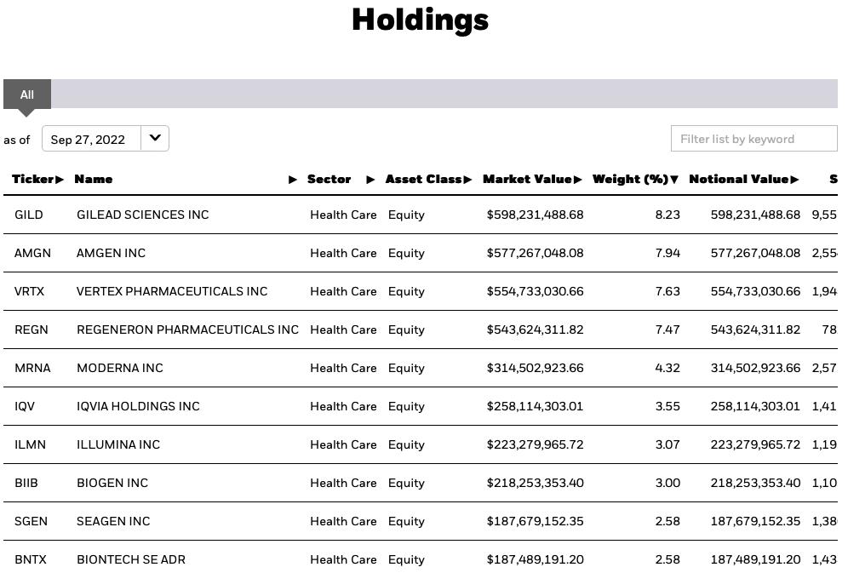848x573 pixels.
Task: Click Health Care sector in GILD row
Action: click(343, 215)
